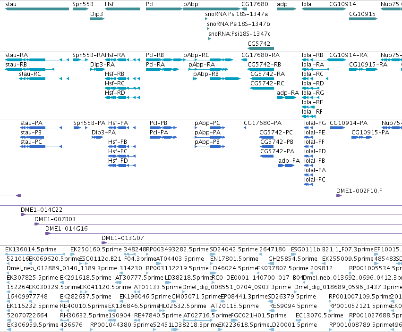
Task: Select snoRNA:Psi18S-1347a feature label
Action: point(236,14)
